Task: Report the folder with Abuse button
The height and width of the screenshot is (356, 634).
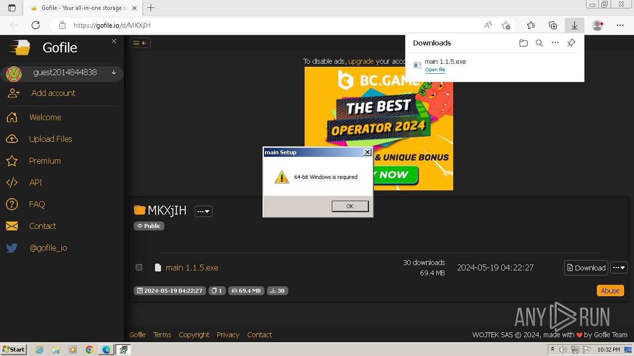Action: coord(610,291)
